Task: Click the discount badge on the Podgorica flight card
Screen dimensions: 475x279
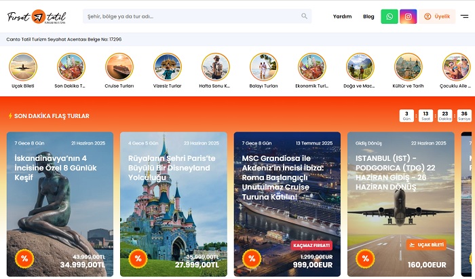Action: [x=366, y=259]
